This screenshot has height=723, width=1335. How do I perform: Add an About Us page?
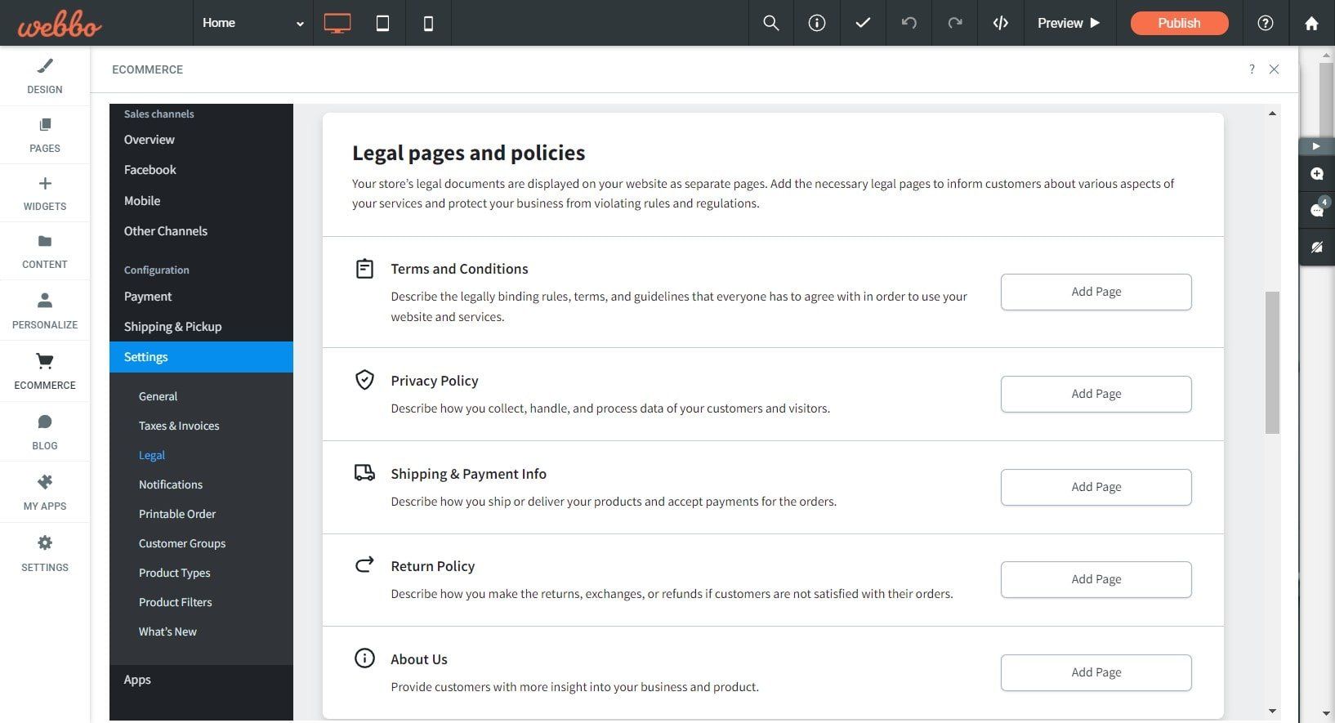tap(1096, 672)
